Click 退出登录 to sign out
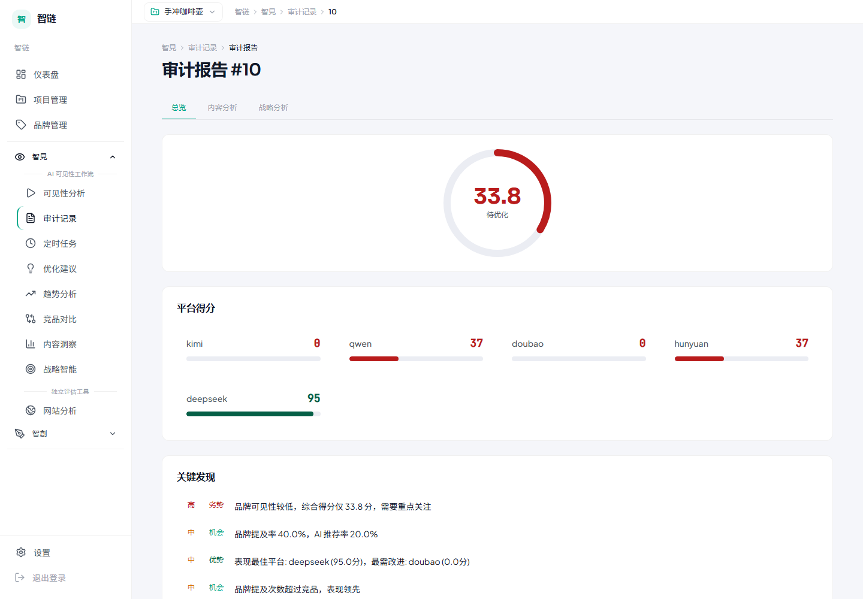 pos(66,577)
